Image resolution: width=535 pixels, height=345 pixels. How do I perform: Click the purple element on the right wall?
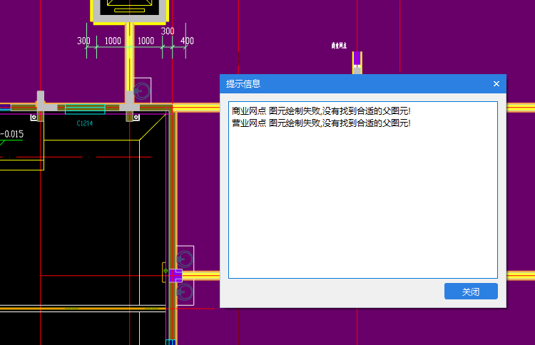click(x=175, y=275)
